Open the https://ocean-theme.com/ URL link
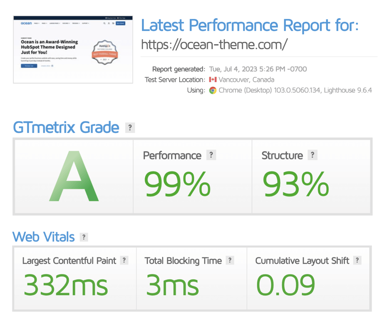Screen dimensions: 387x323 (x=214, y=45)
